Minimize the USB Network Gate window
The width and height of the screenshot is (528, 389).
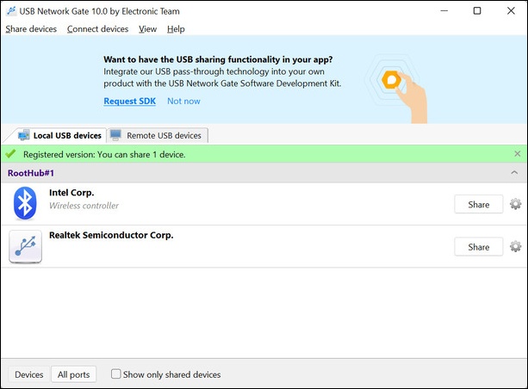click(x=444, y=11)
